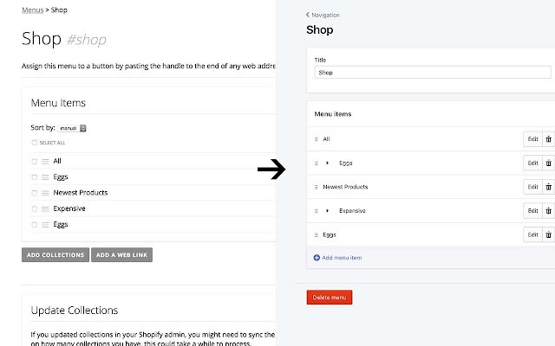Screen dimensions: 555x346
Task: Click drag handle beside Newest Products in Navigation panel
Action: click(316, 187)
